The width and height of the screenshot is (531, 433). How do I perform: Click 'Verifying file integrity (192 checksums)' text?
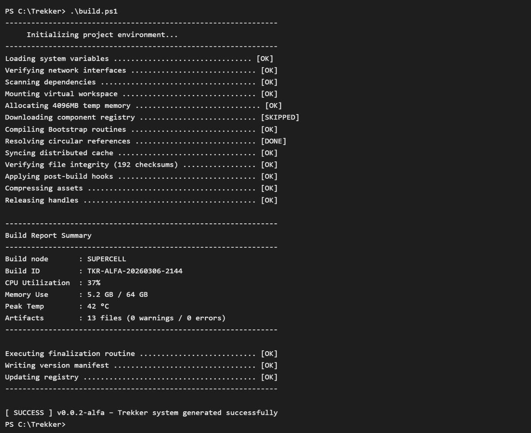pos(92,165)
